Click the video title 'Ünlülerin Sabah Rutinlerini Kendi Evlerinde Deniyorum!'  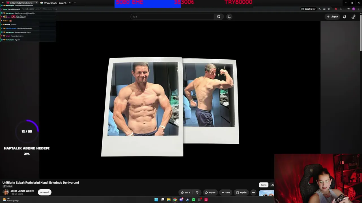tap(41, 183)
